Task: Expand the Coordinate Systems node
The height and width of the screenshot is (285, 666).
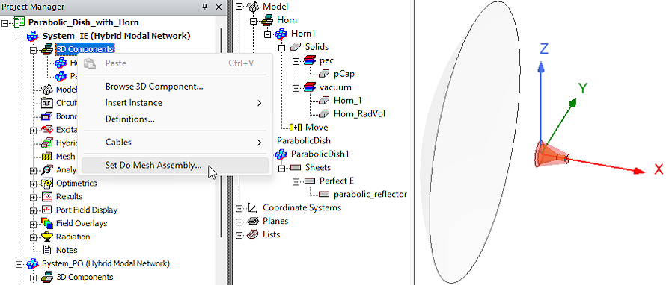Action: click(x=239, y=208)
